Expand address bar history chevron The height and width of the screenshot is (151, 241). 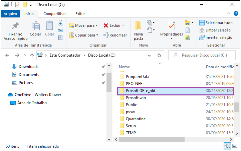point(149,55)
